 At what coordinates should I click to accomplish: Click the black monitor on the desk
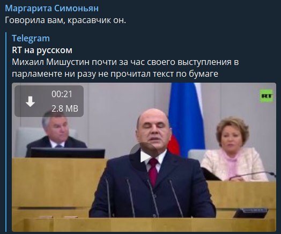click(68, 153)
